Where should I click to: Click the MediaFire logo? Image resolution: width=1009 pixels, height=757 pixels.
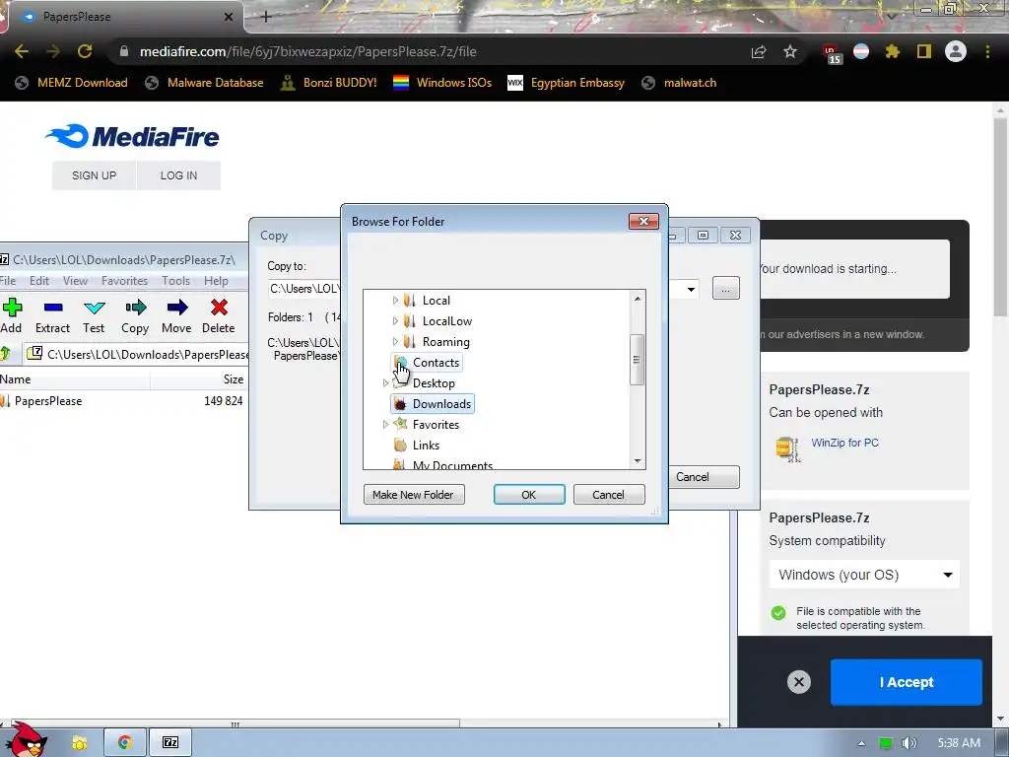click(133, 136)
